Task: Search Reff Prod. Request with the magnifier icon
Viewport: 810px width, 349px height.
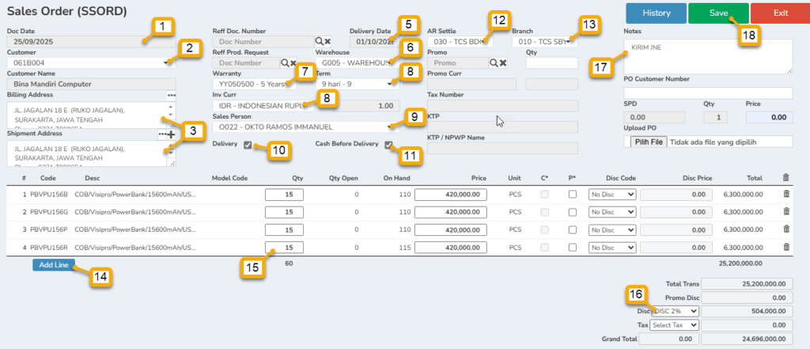Action: [x=285, y=63]
